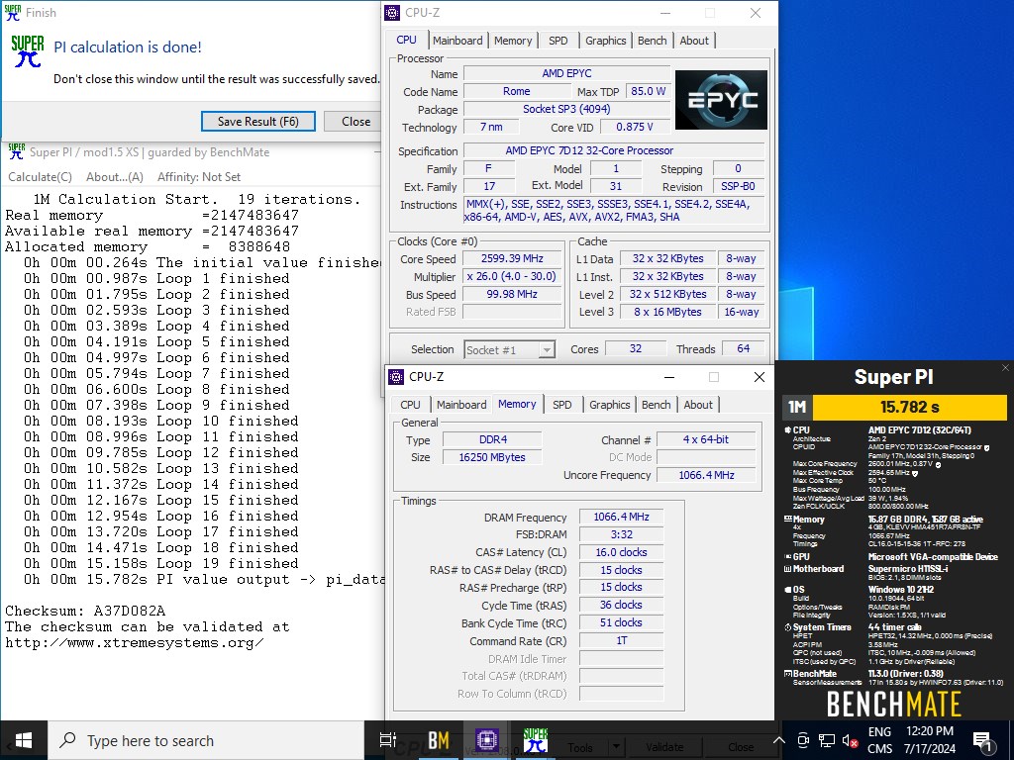Screen dimensions: 1014x760
Task: Click the AMD EPYC processor logo image
Action: pos(721,100)
